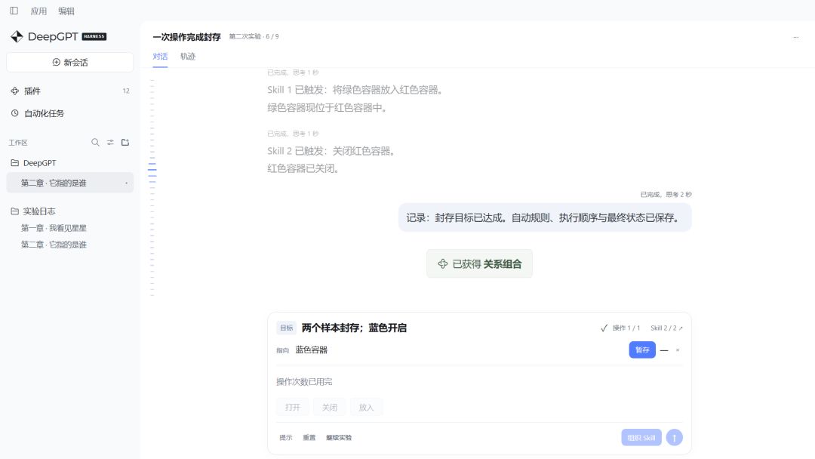Switch to the 轨迹 tab
The width and height of the screenshot is (815, 459).
pyautogui.click(x=188, y=57)
